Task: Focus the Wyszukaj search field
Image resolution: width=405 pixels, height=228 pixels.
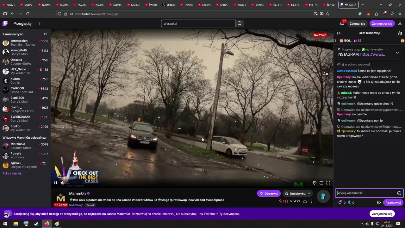Action: point(198,23)
